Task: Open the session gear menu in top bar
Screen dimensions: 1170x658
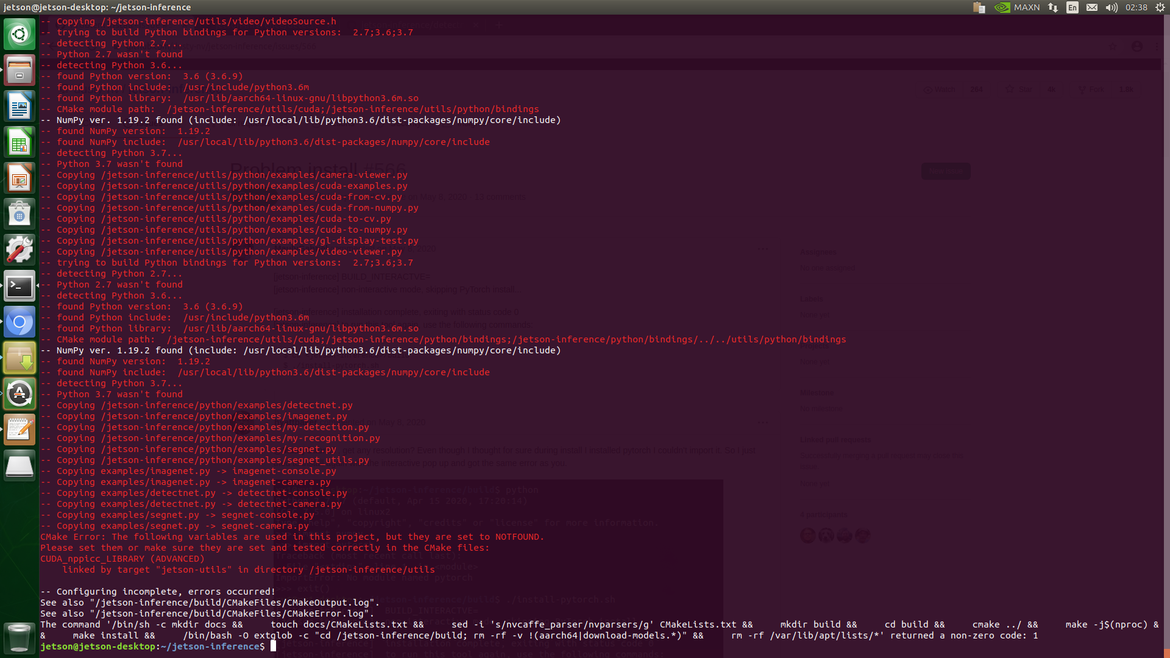Action: tap(1160, 7)
